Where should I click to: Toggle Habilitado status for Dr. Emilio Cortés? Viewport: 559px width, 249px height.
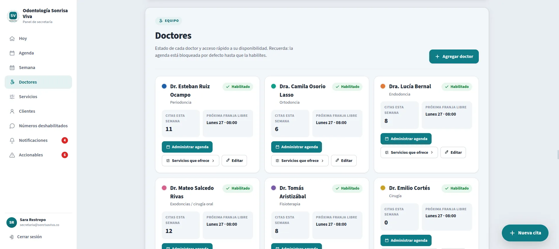coord(457,188)
